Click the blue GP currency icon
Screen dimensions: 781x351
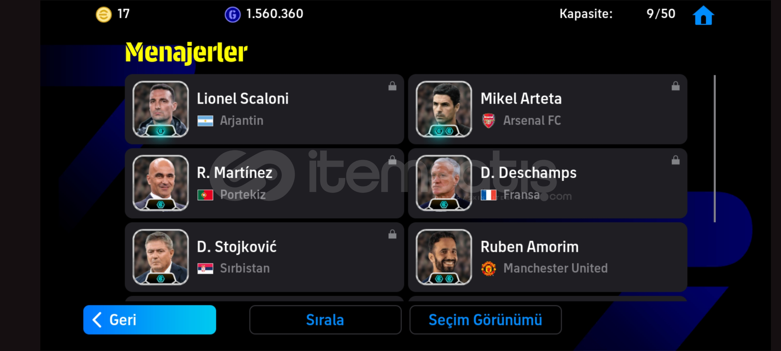(233, 15)
